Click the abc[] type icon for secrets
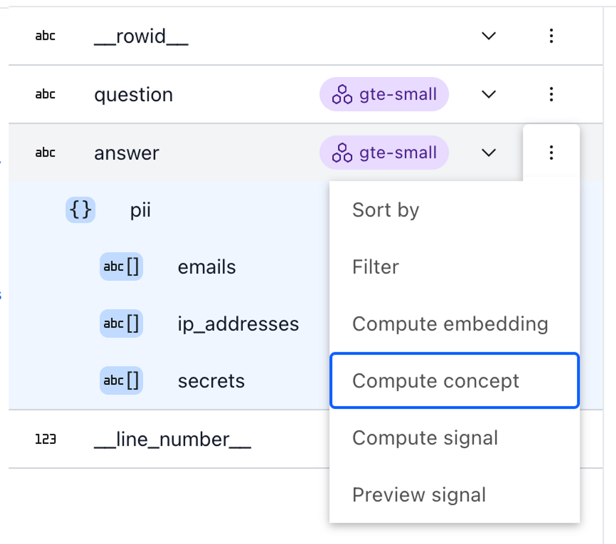The height and width of the screenshot is (544, 616). (121, 380)
